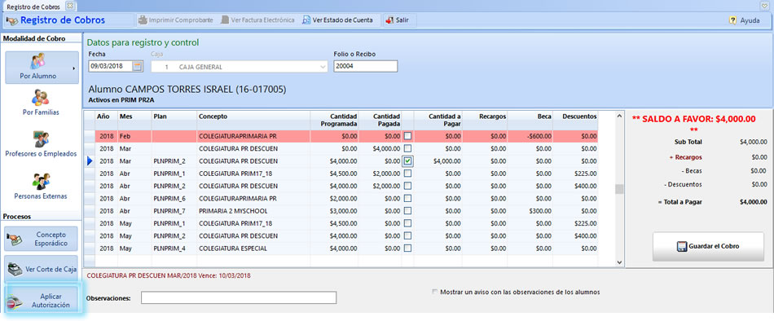Image resolution: width=774 pixels, height=321 pixels.
Task: Click the $300.00 Beca cell
Action: coord(530,211)
